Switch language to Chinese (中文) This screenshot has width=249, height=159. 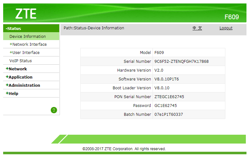(197, 28)
